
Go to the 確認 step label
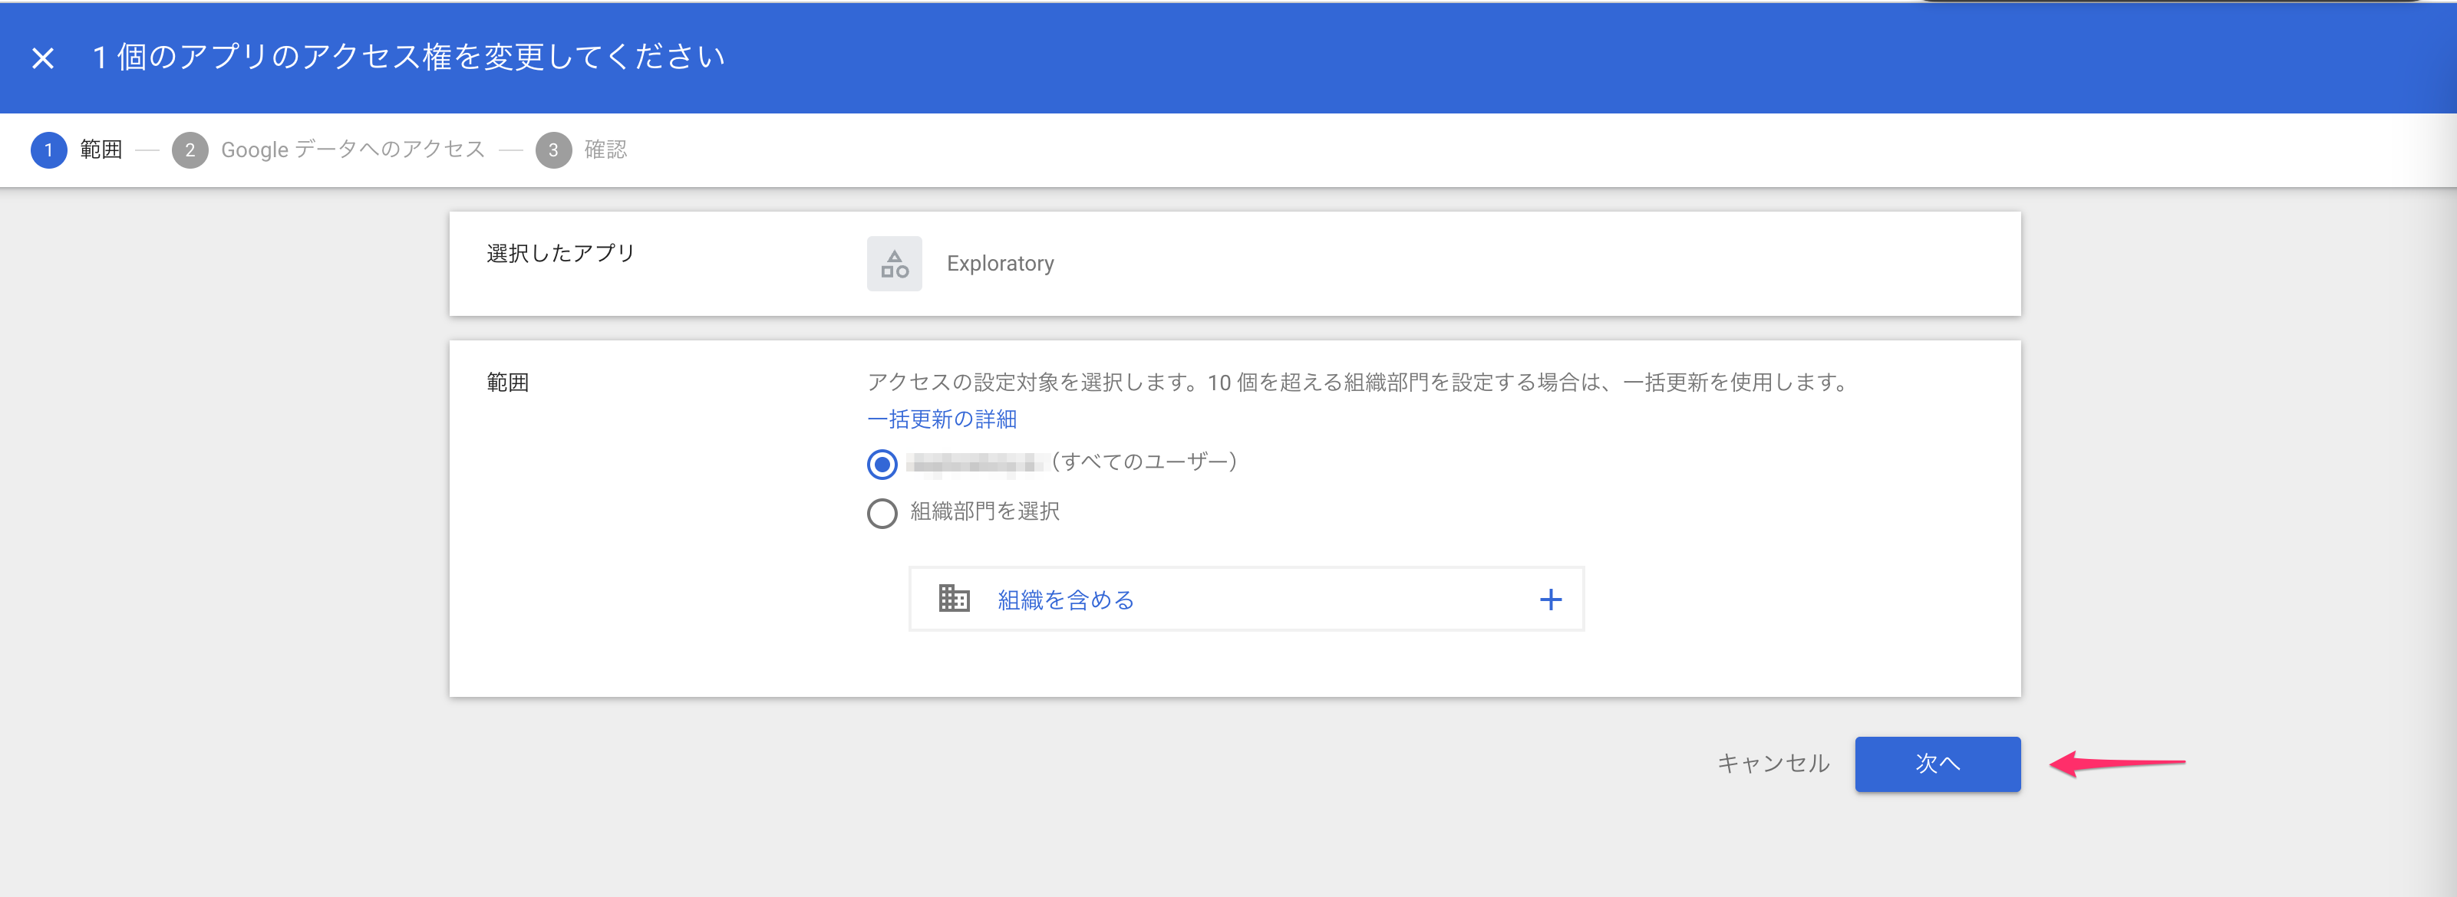point(605,149)
